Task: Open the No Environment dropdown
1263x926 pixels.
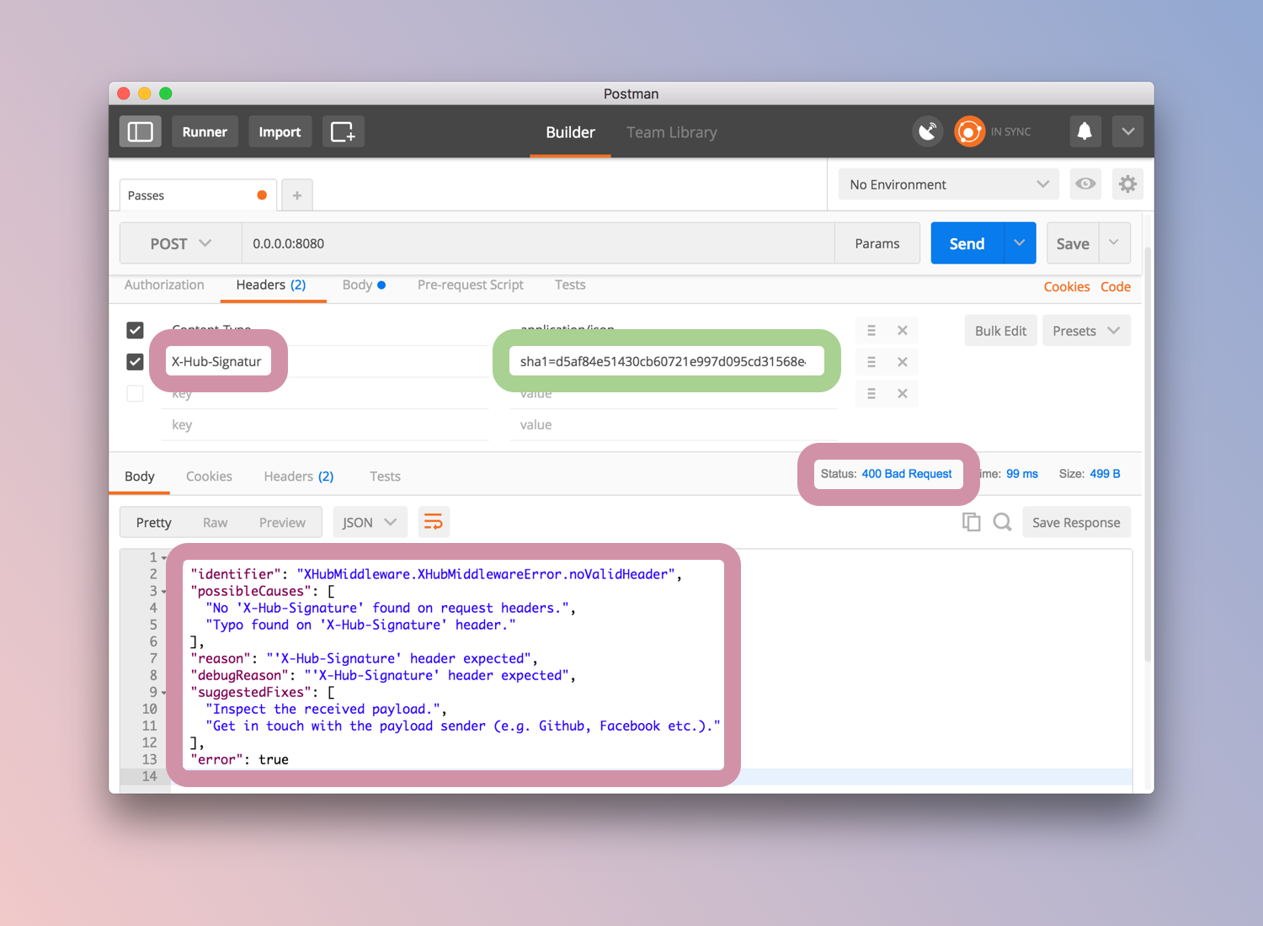Action: (949, 184)
